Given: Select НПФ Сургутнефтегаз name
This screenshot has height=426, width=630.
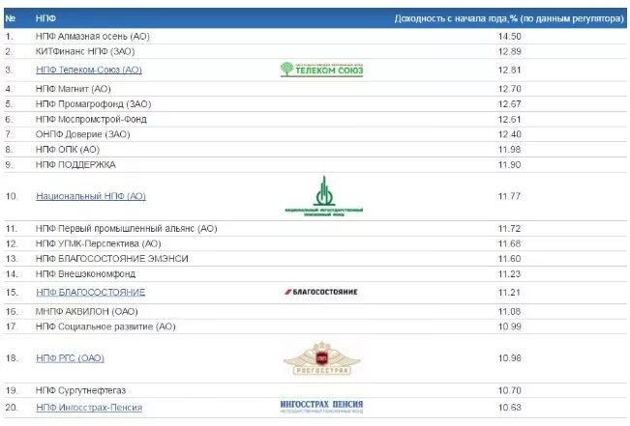Looking at the screenshot, I should click(80, 390).
